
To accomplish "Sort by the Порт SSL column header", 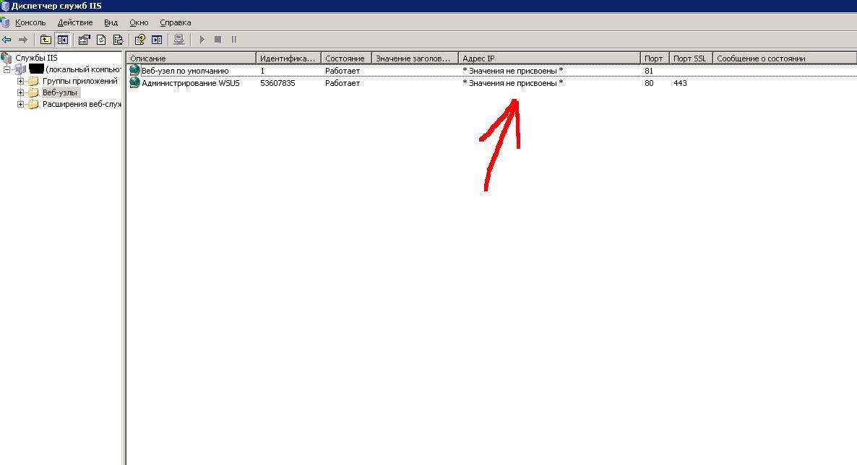I will click(691, 58).
